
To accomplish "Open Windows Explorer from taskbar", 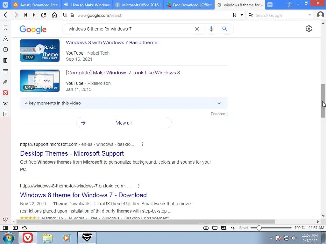I will pos(47,238).
